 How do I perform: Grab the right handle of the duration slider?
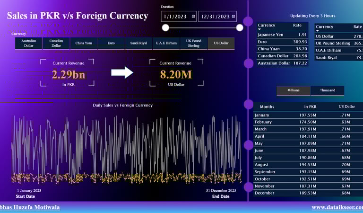tap(240, 27)
